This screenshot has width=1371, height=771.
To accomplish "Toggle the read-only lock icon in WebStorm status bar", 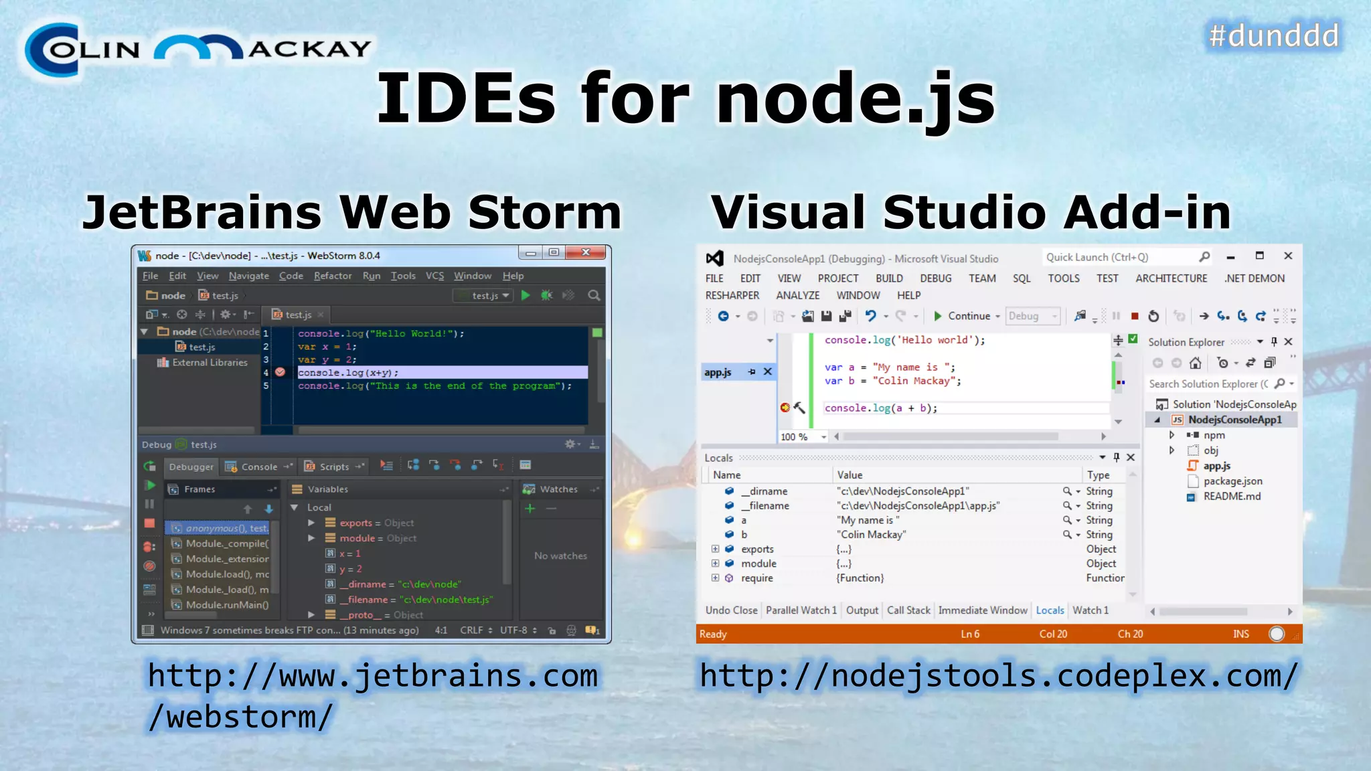I will [552, 630].
